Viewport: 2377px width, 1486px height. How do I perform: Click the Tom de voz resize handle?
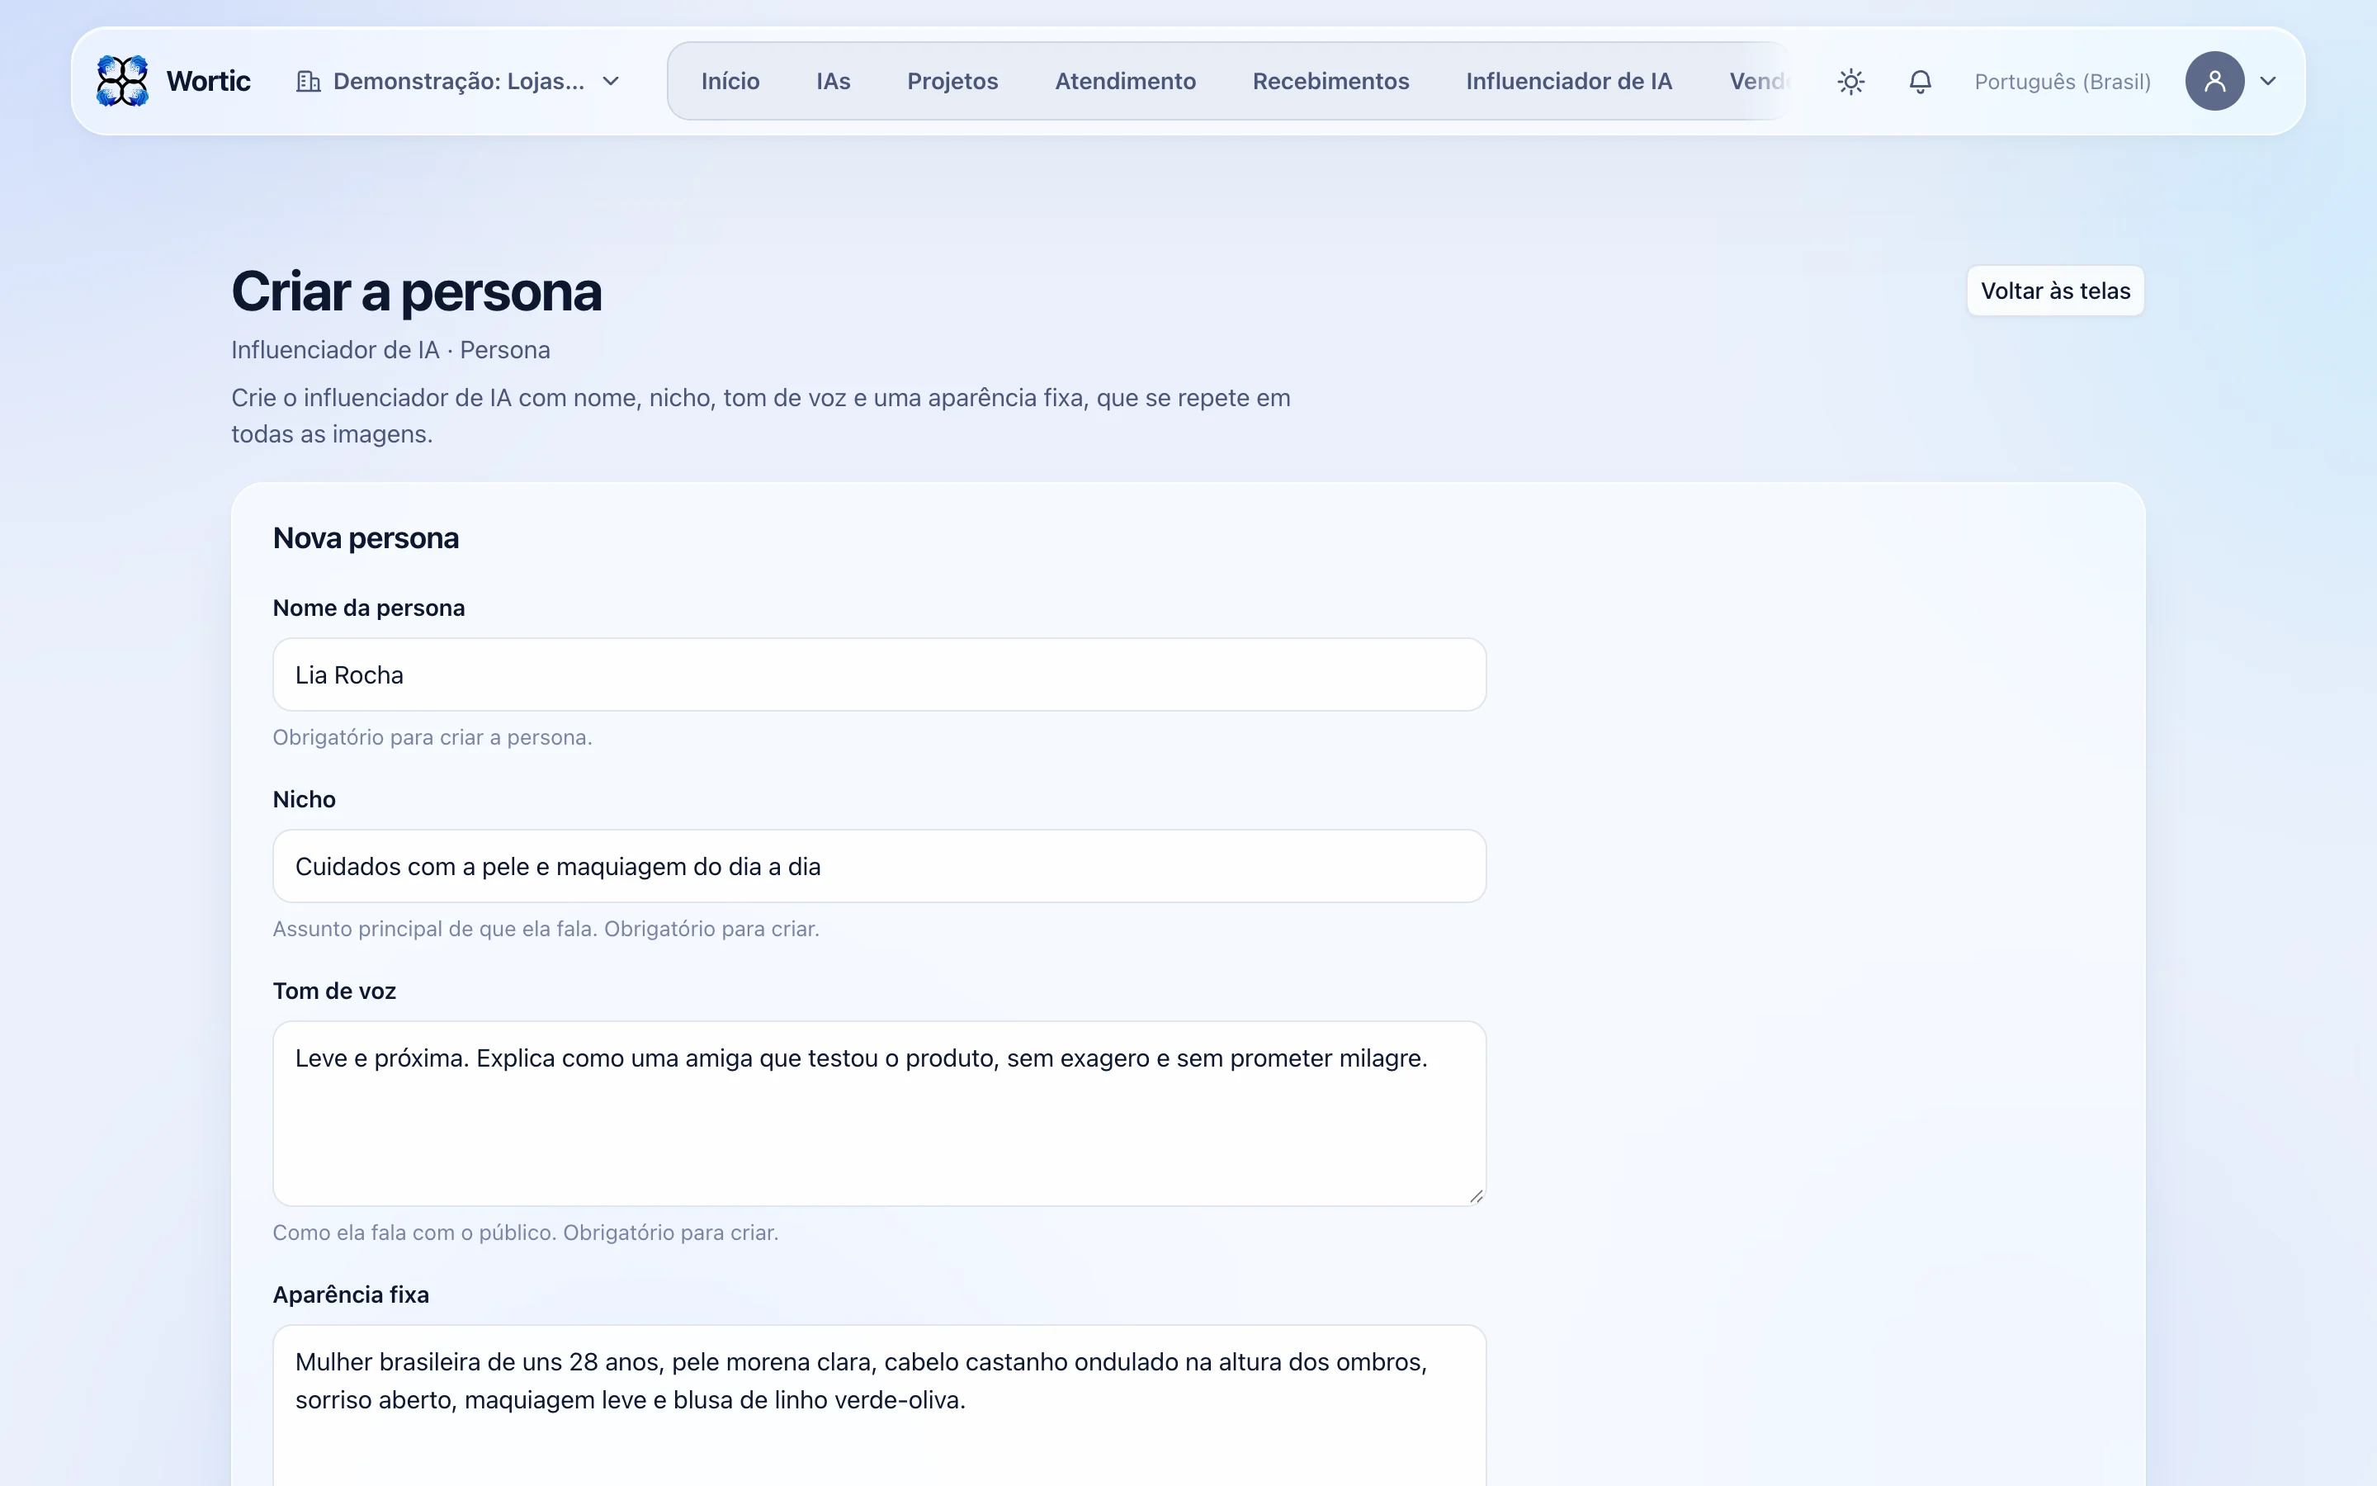pyautogui.click(x=1476, y=1195)
